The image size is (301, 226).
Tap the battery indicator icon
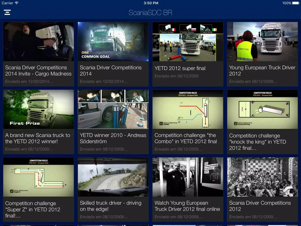click(295, 3)
